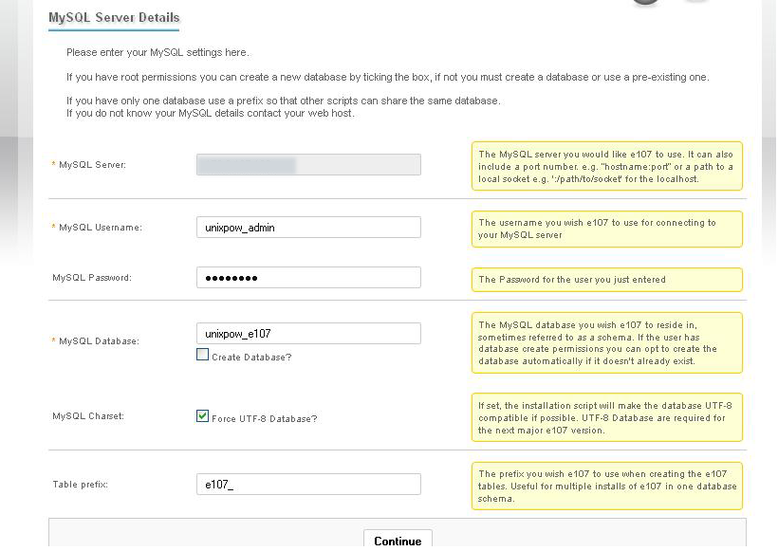Click the 'MySQL Server:' label
Image resolution: width=778 pixels, height=551 pixels.
[x=92, y=165]
